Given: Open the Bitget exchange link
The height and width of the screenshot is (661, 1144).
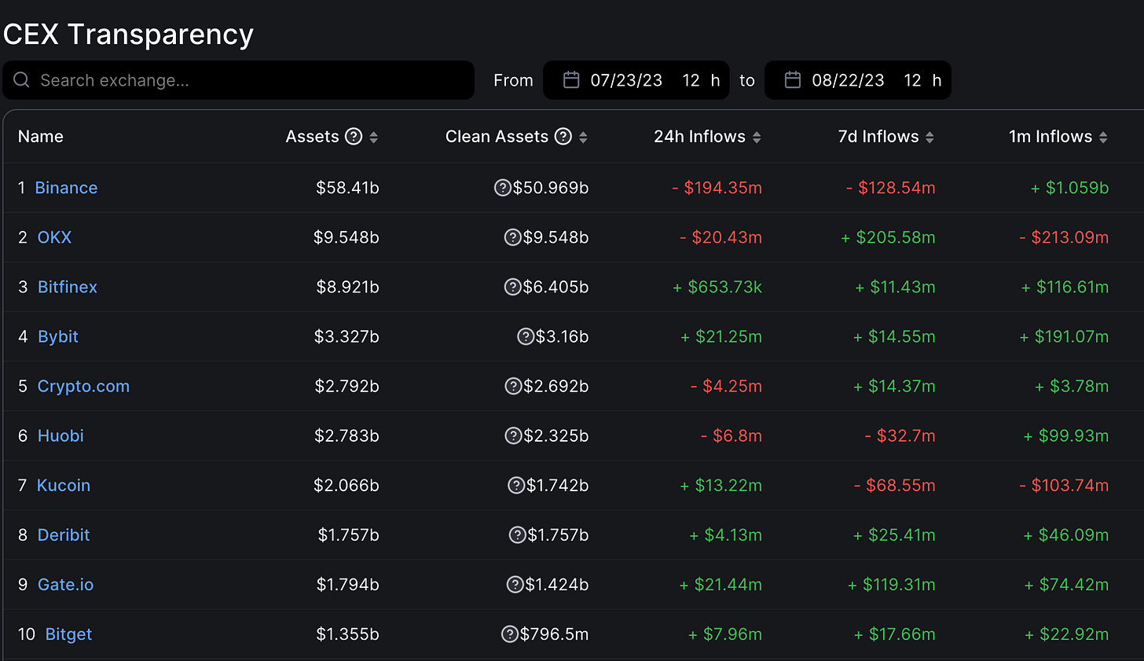Looking at the screenshot, I should click(68, 633).
